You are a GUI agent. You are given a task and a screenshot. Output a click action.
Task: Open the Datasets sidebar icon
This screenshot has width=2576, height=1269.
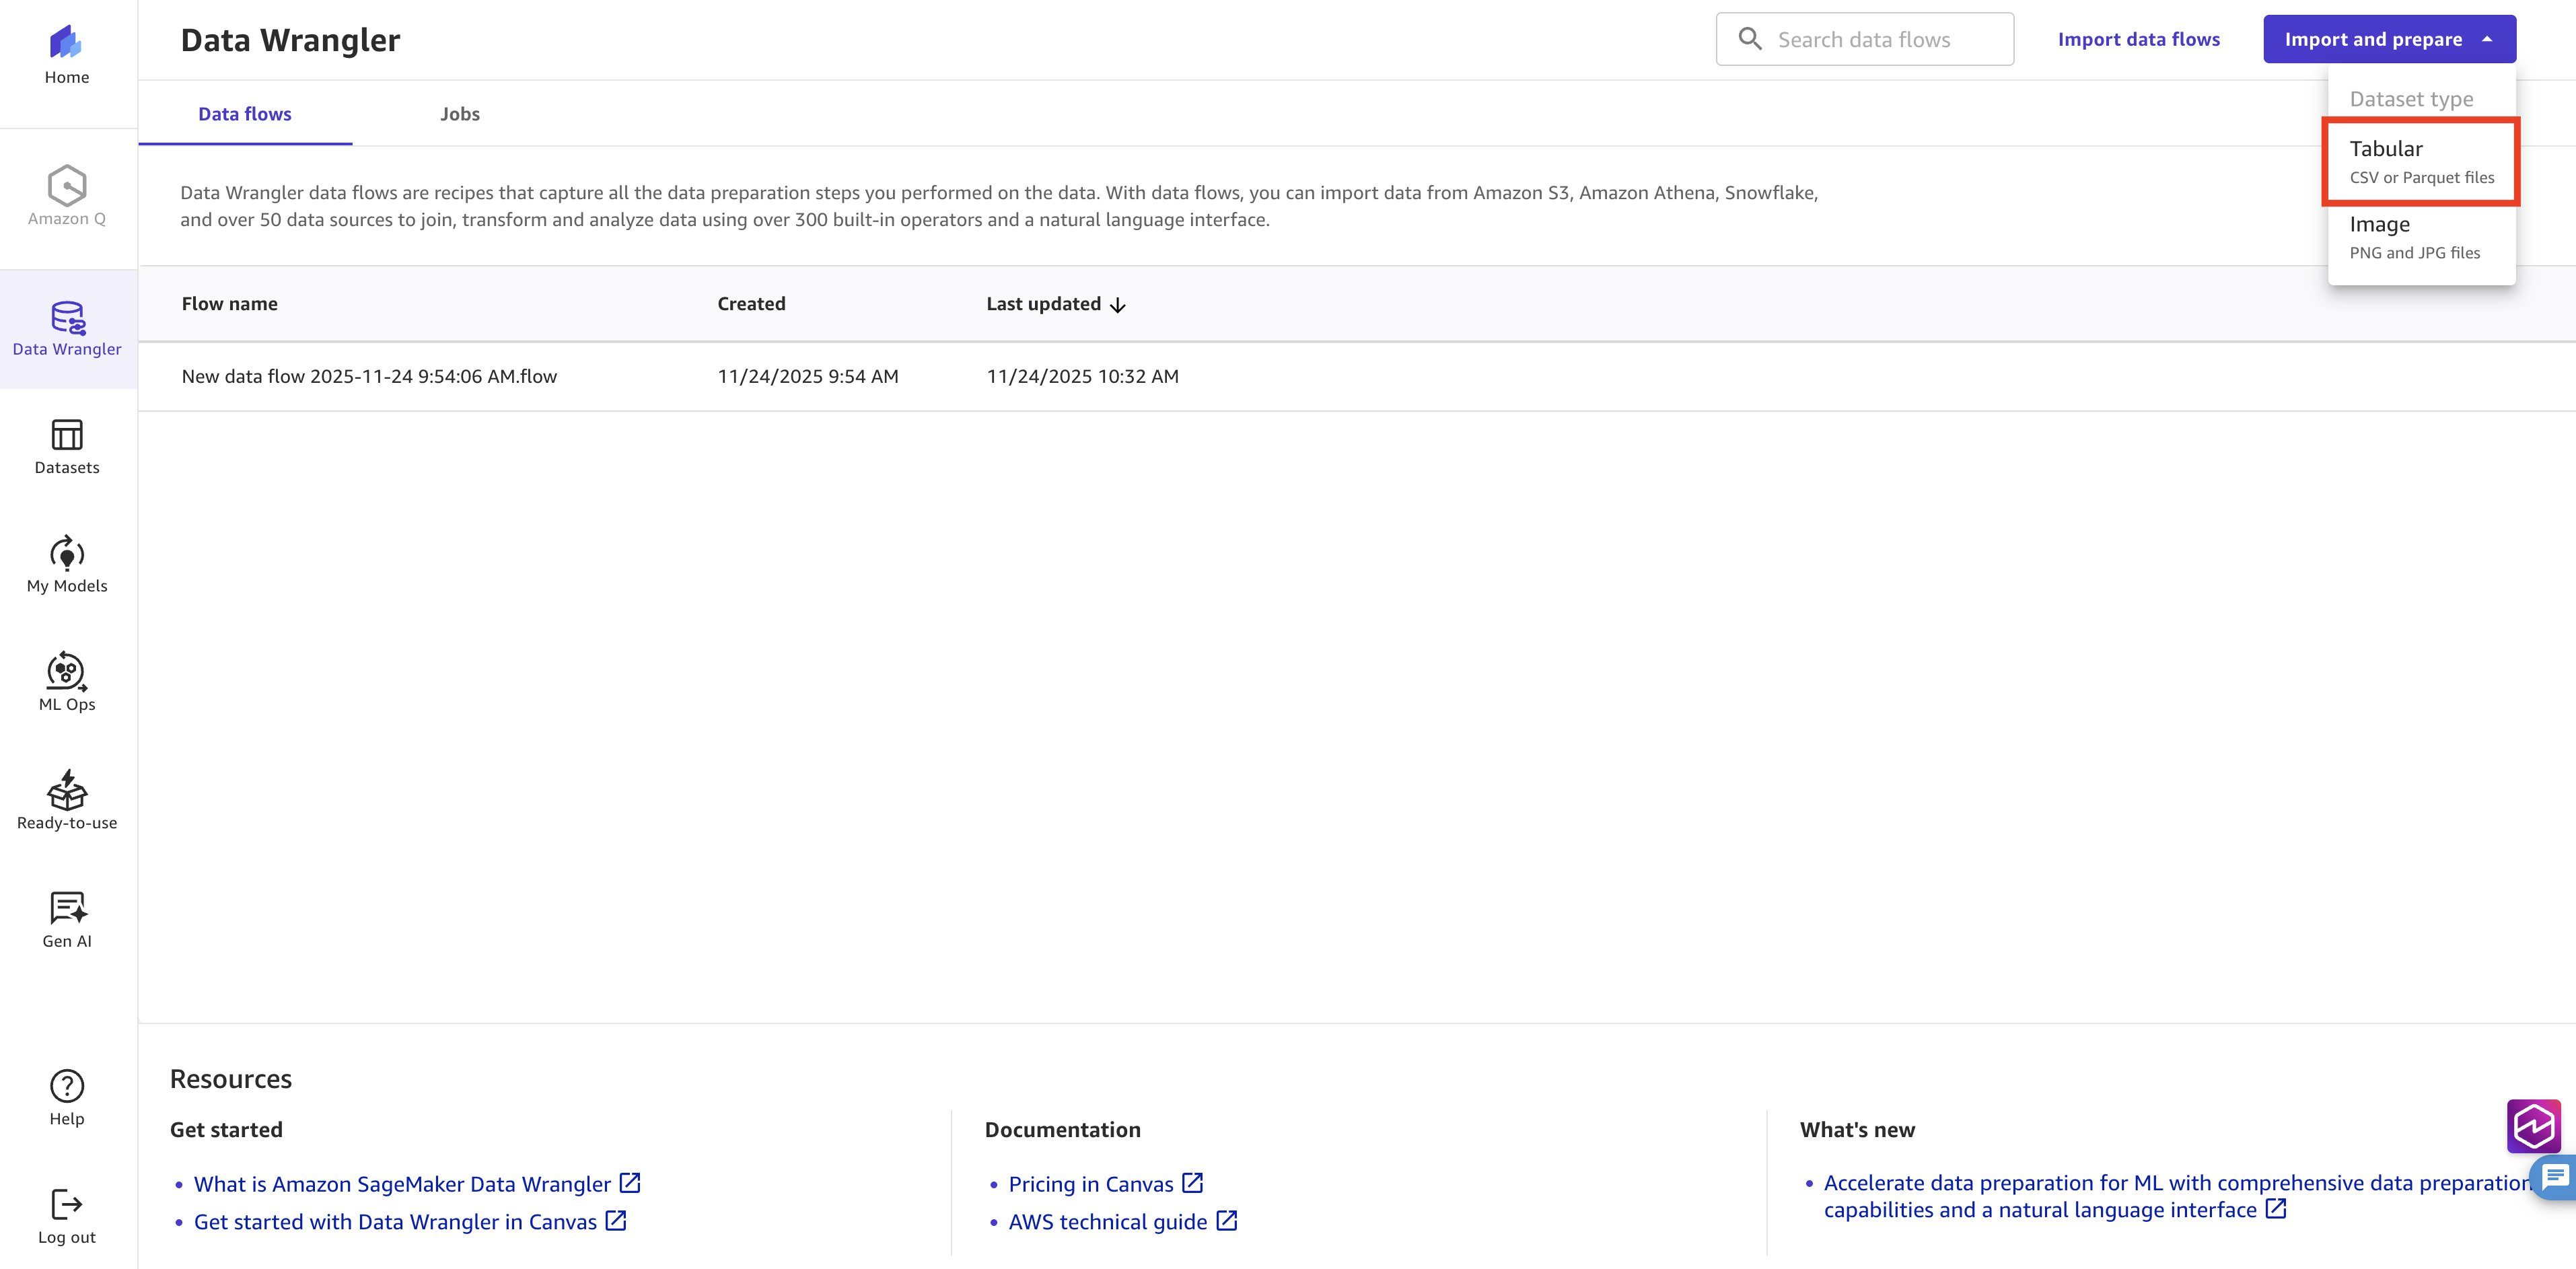coord(67,435)
